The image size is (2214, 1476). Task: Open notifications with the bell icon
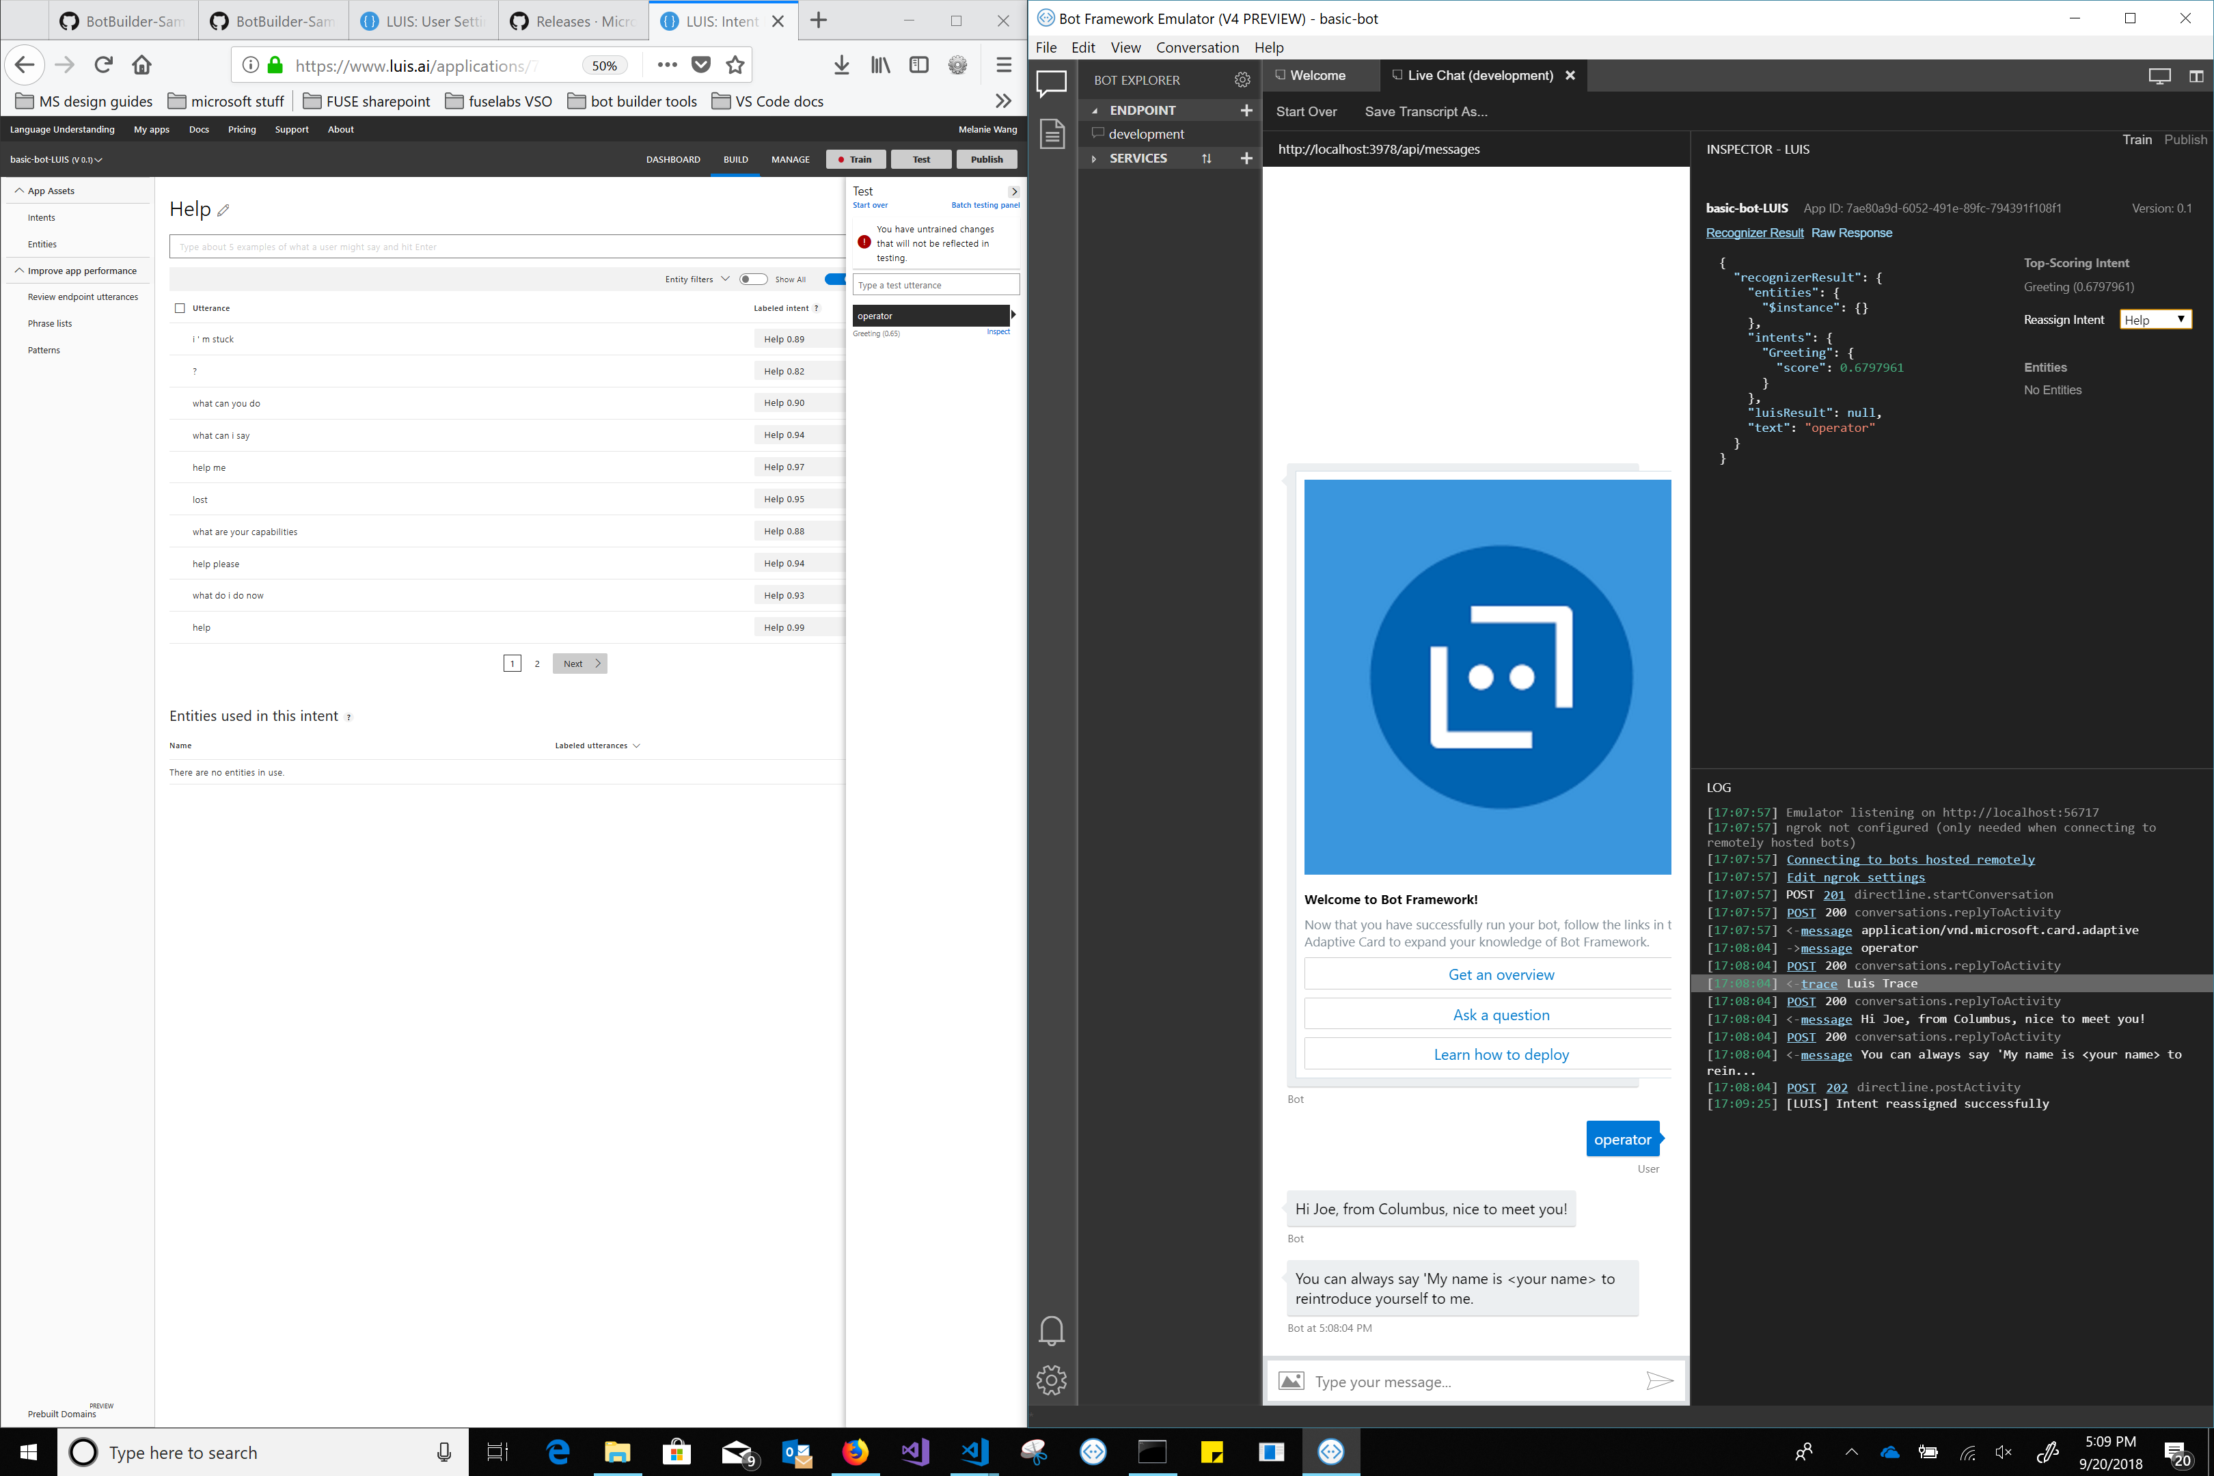pos(1052,1330)
